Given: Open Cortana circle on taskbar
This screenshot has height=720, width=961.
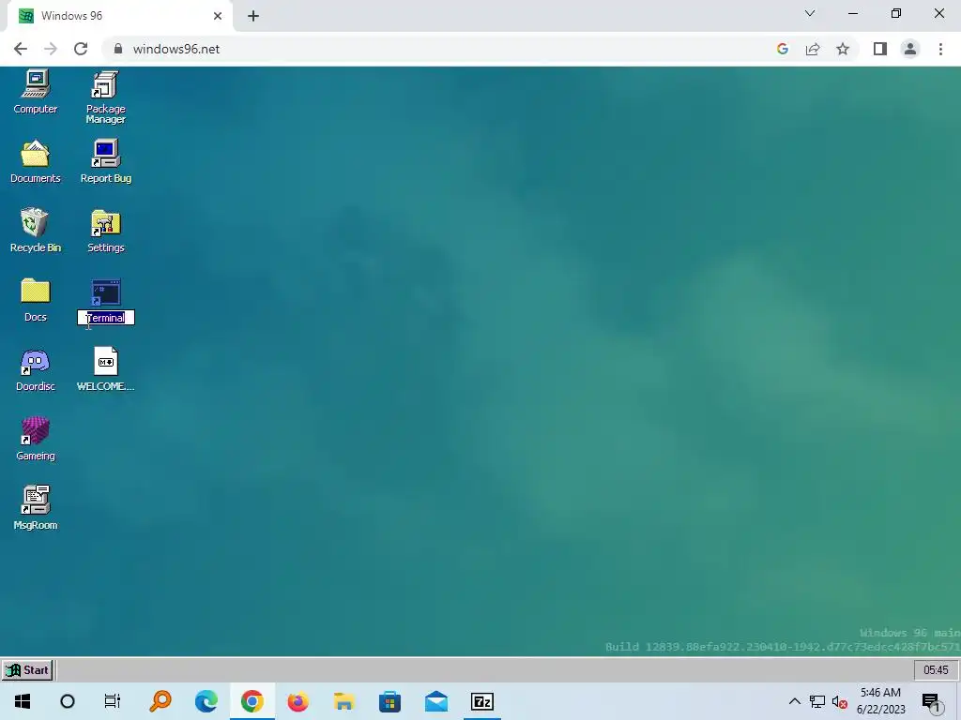Looking at the screenshot, I should 68,701.
